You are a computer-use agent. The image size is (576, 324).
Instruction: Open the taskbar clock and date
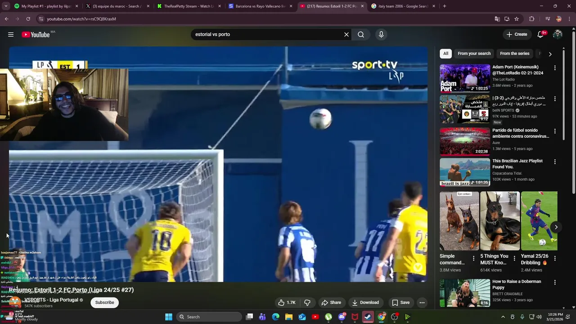[555, 317]
